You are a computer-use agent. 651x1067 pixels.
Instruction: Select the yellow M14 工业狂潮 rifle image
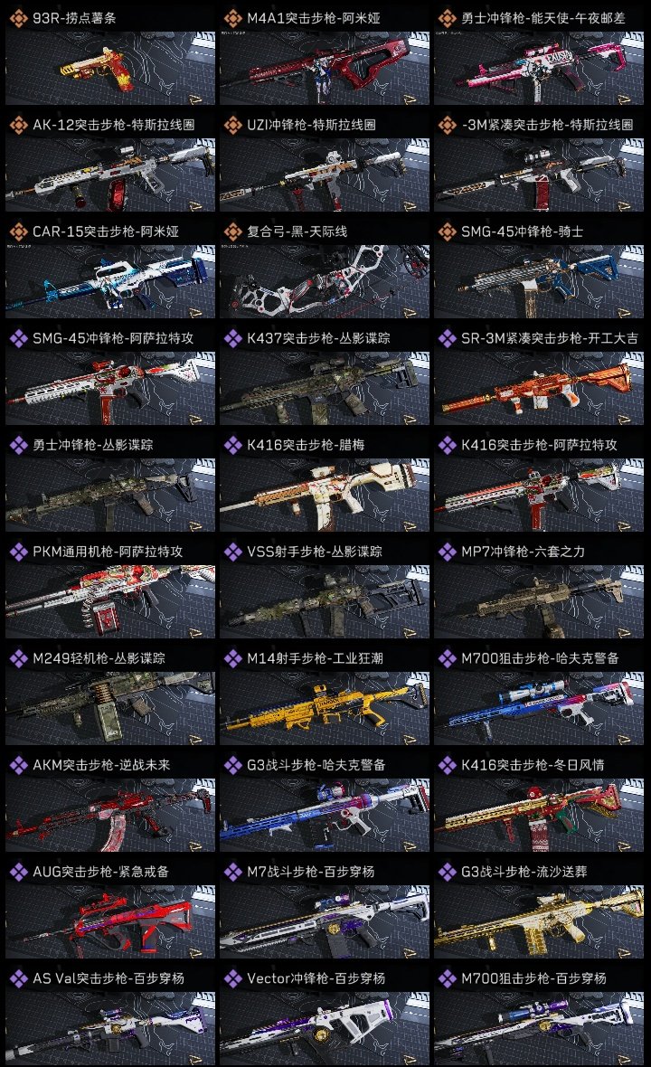point(325,708)
